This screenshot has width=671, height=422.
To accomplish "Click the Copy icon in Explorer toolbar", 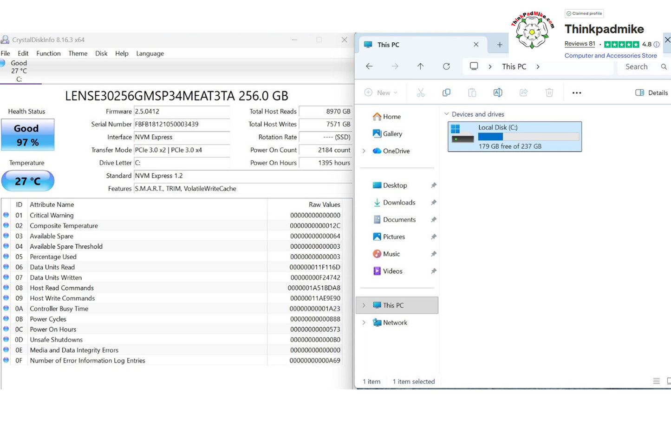I will (446, 92).
